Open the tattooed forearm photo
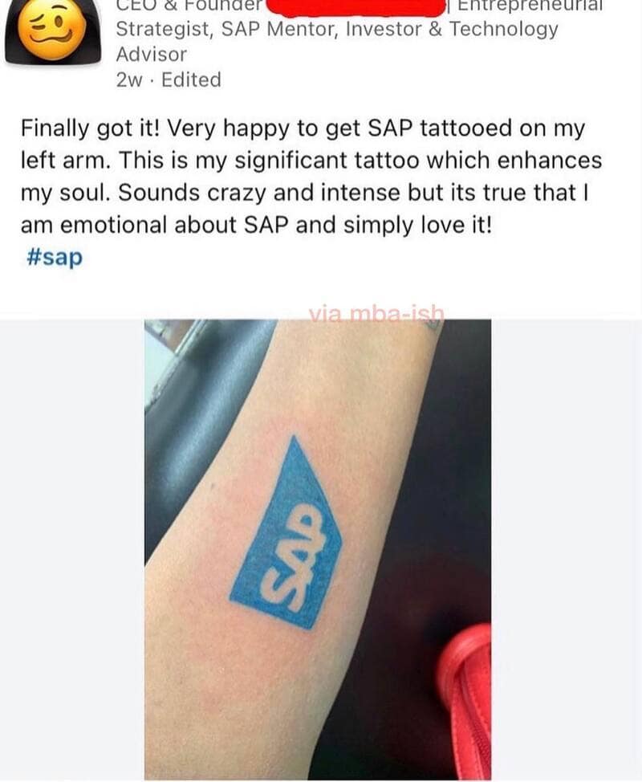 (318, 550)
